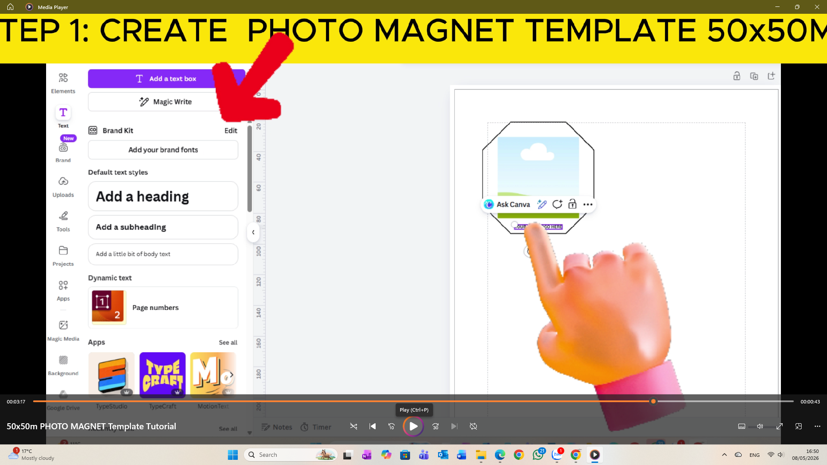Switch to mini player view
Image resolution: width=827 pixels, height=465 pixels.
tap(799, 426)
